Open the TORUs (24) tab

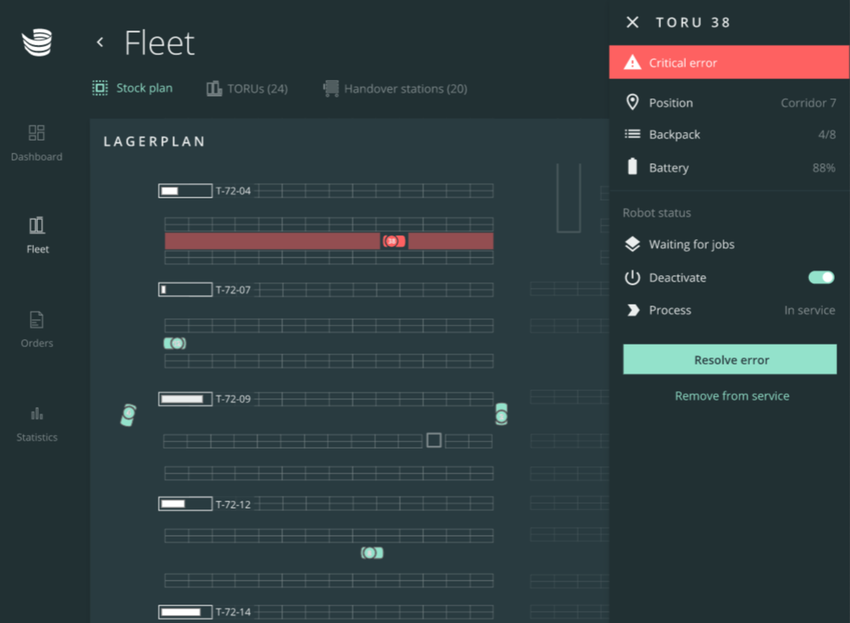(247, 89)
